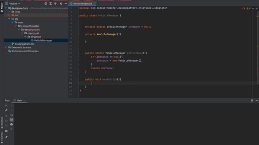Hide the Project panel with minus icon
The width and height of the screenshot is (259, 145).
[x=66, y=4]
